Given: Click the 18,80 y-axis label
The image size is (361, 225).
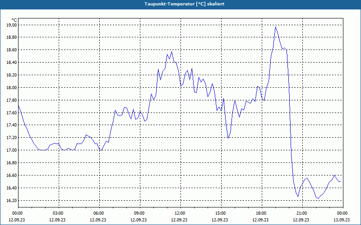Looking at the screenshot, I should [x=13, y=37].
